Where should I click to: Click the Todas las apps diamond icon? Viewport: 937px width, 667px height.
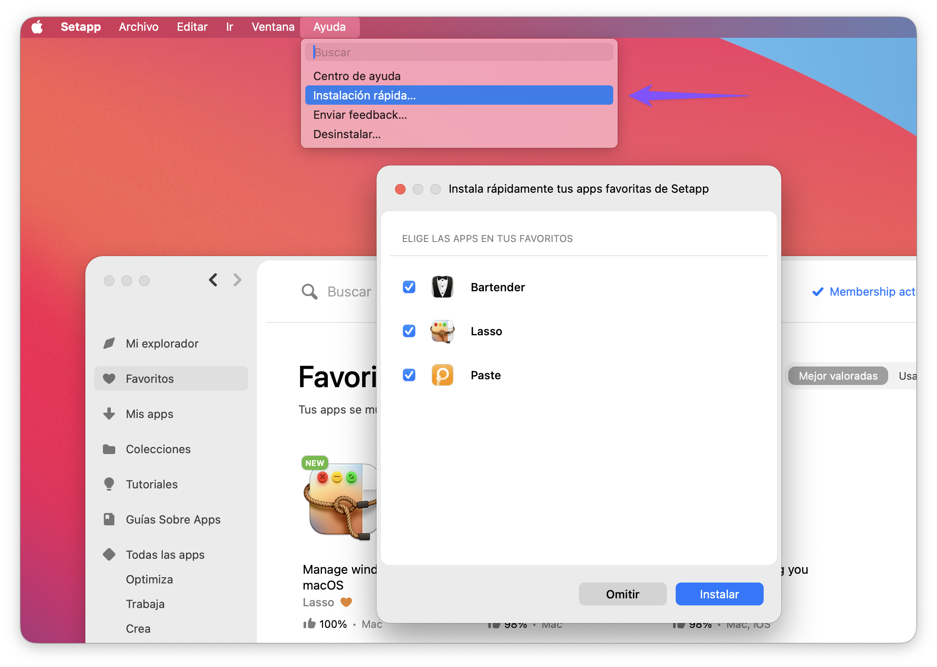pyautogui.click(x=109, y=554)
